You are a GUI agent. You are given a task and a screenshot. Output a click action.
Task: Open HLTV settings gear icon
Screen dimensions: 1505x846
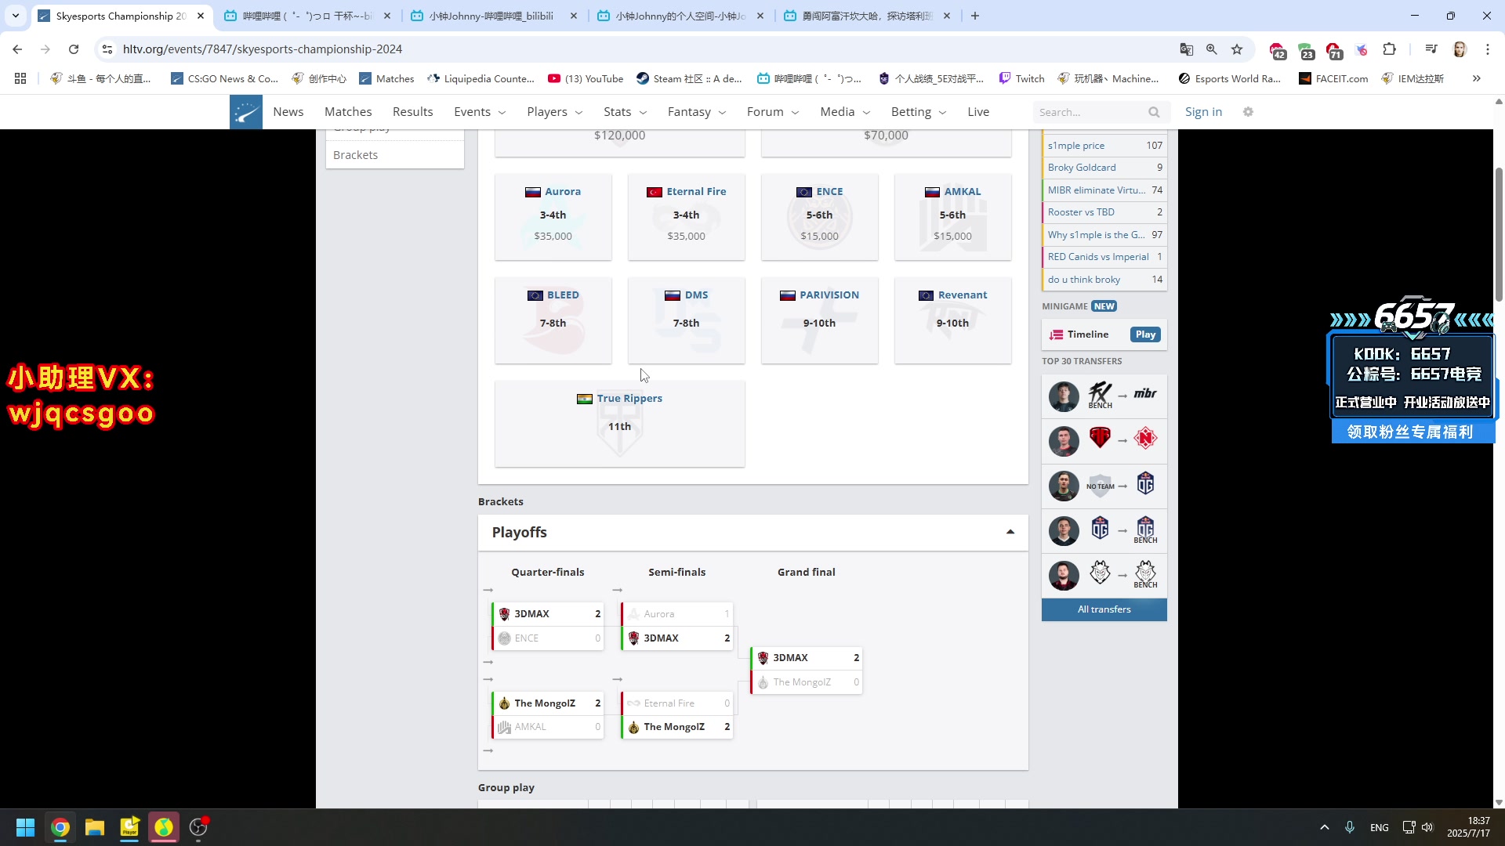(x=1249, y=112)
